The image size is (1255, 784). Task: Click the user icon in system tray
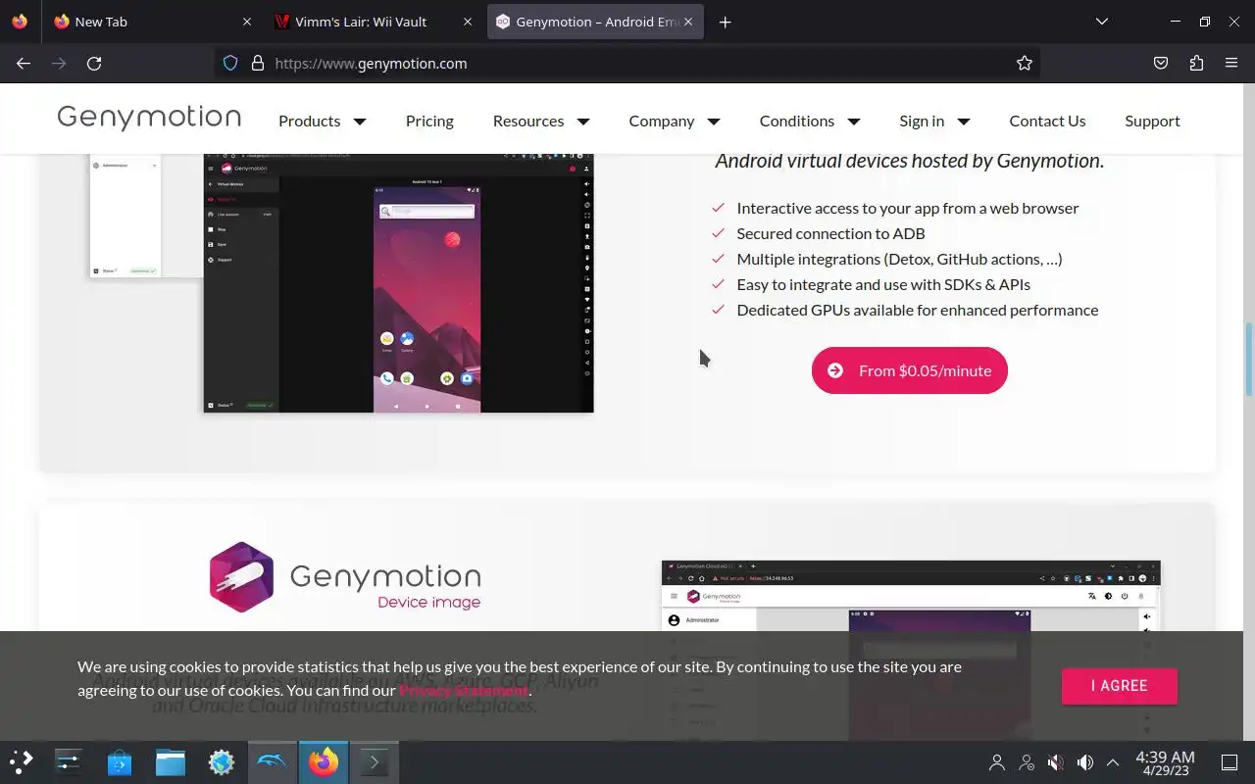(x=997, y=762)
